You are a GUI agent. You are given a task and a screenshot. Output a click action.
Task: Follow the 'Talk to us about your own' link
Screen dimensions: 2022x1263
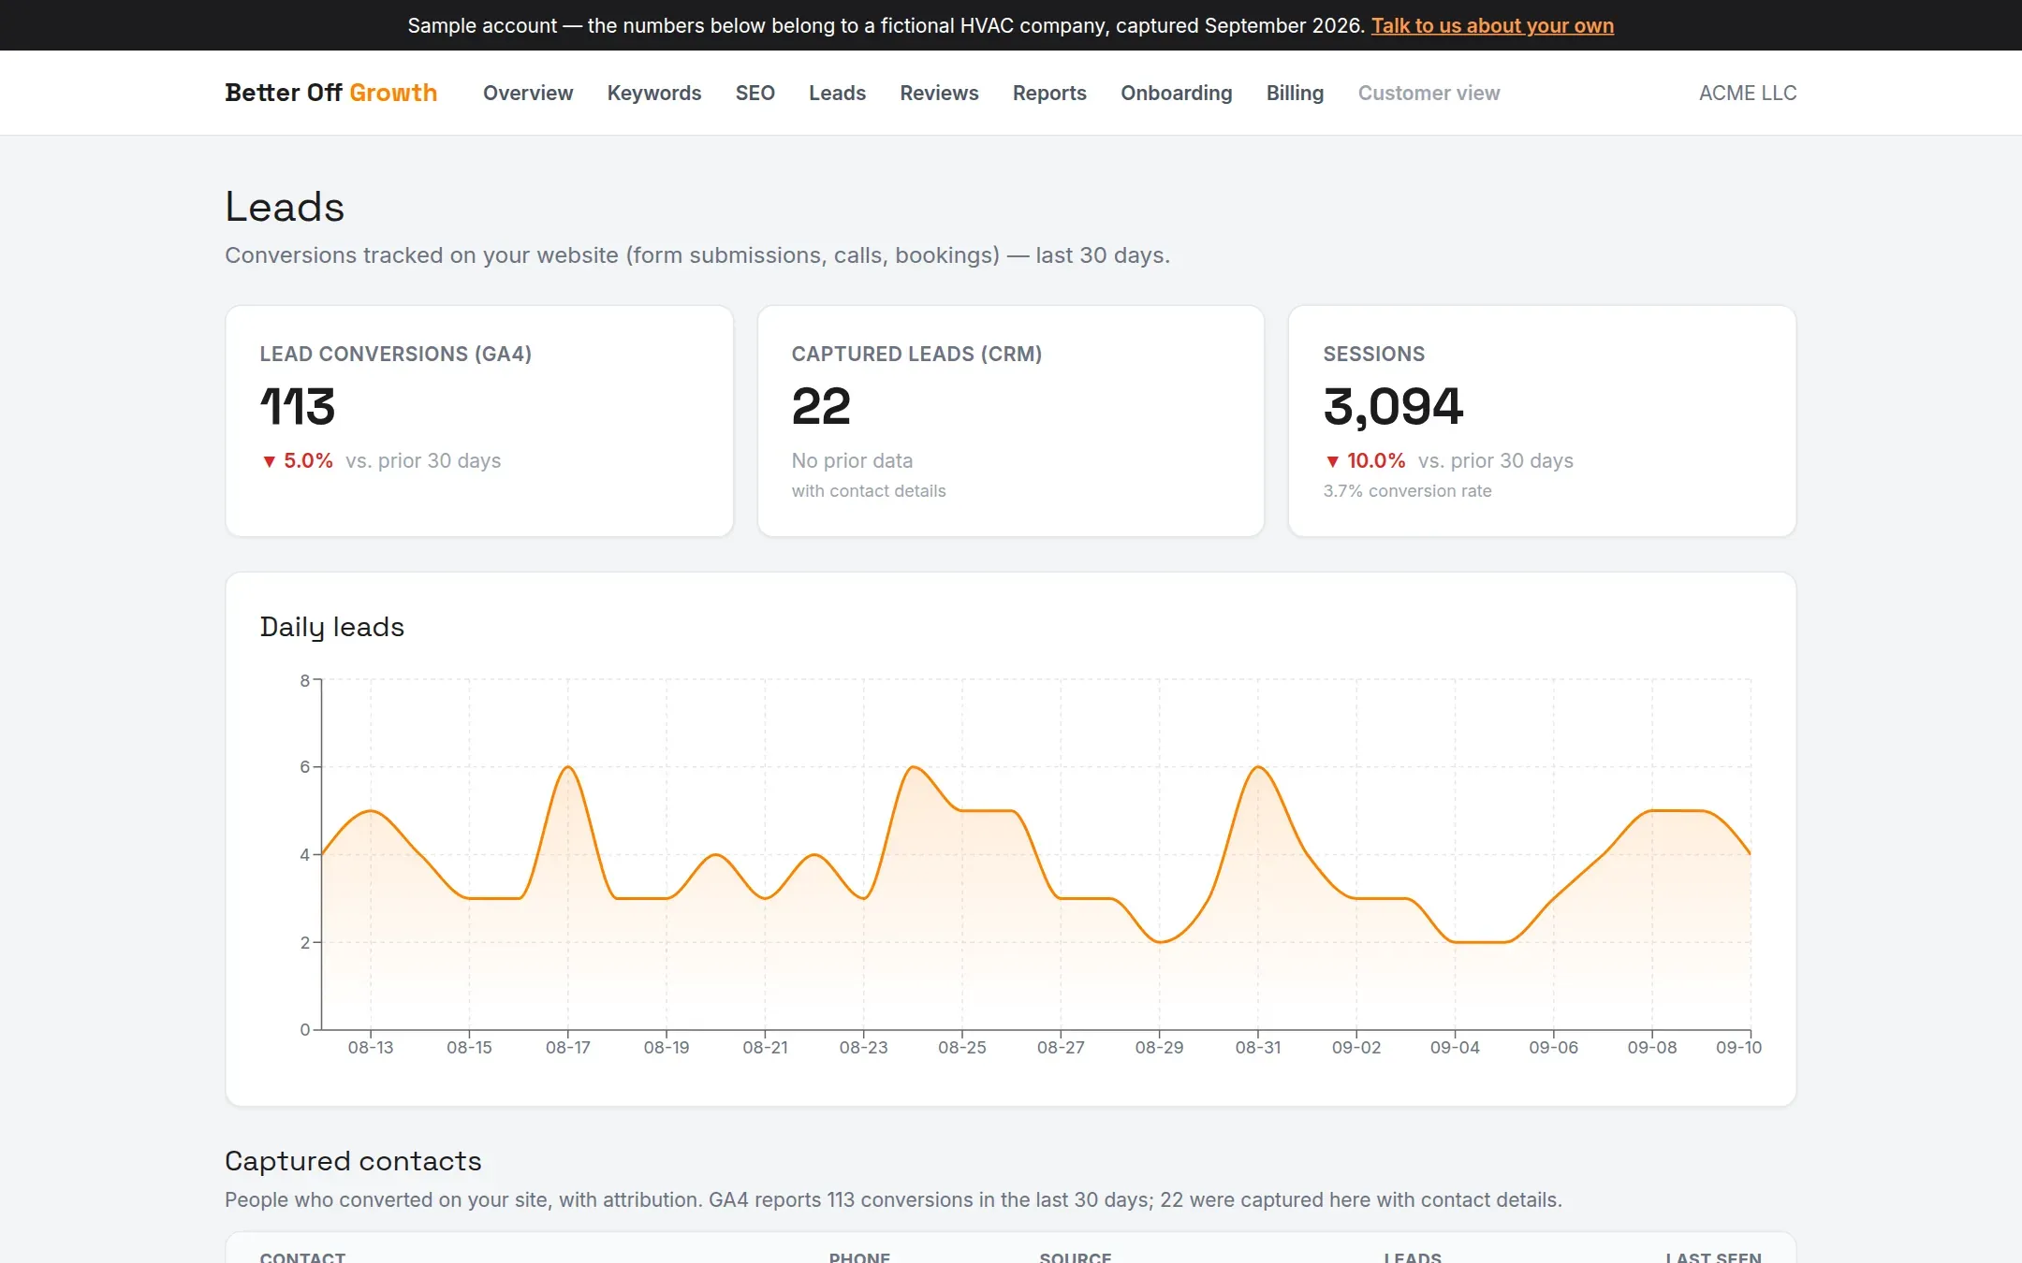coord(1492,25)
